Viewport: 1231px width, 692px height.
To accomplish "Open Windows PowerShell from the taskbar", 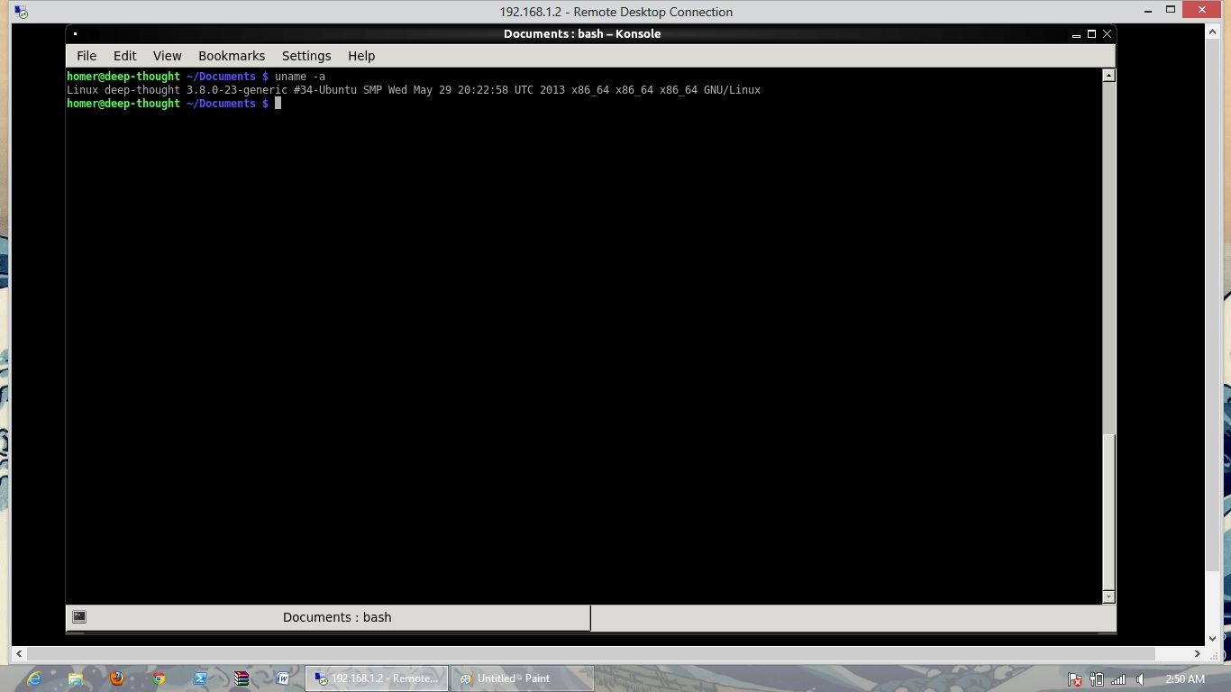I will [200, 678].
